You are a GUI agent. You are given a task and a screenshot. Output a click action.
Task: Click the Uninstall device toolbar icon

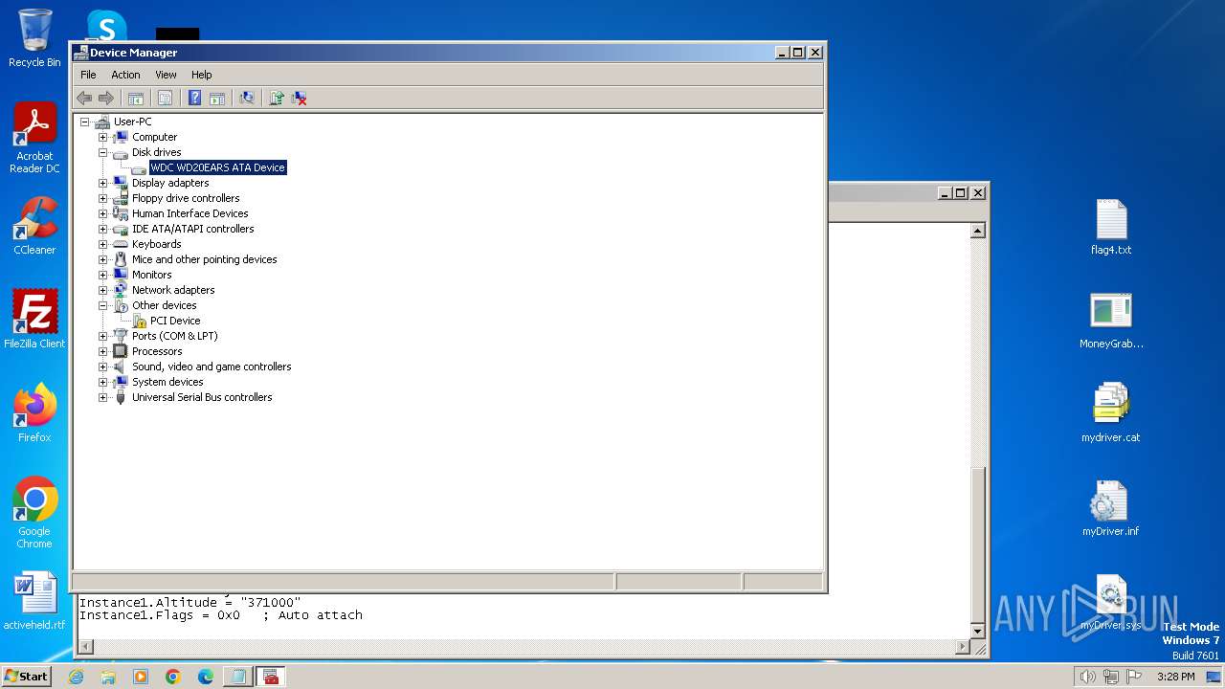[x=300, y=98]
